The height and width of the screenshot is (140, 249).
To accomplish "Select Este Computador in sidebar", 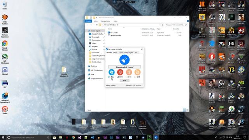I will [96, 70].
